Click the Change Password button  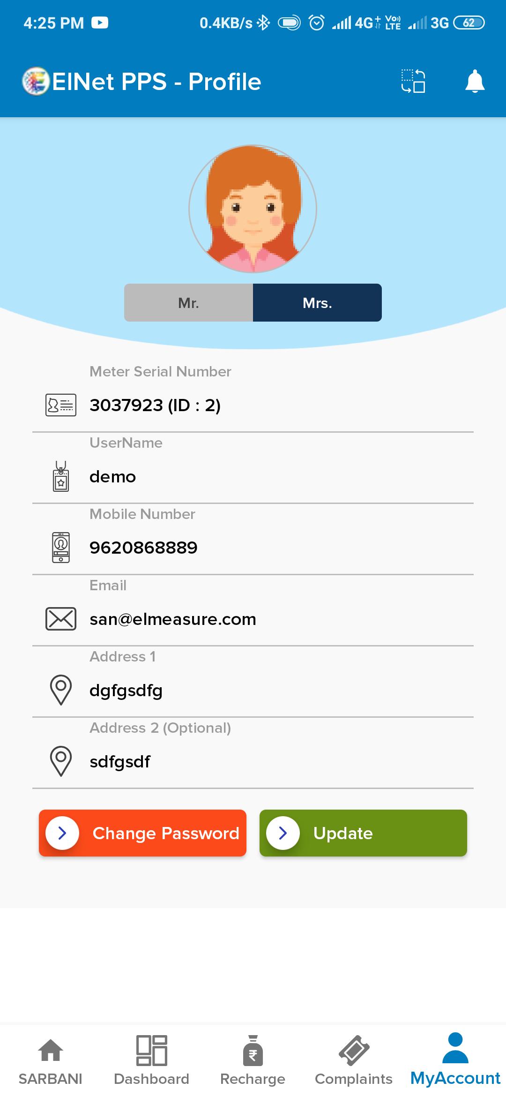[x=142, y=833]
